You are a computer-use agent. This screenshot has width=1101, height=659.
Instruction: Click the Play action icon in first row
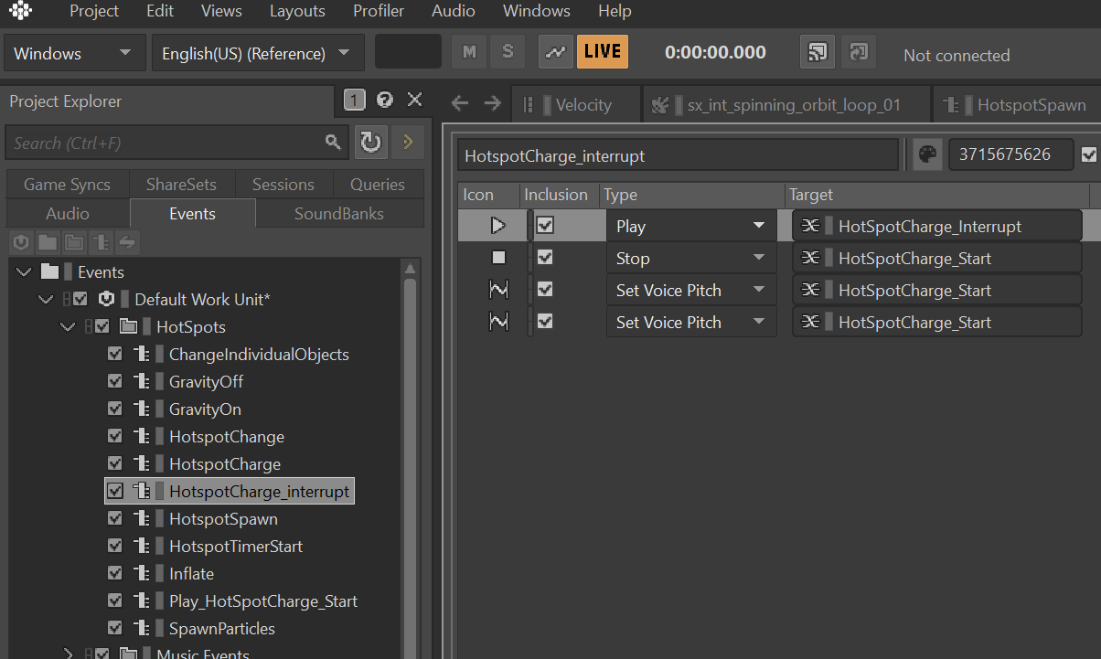[x=498, y=225]
